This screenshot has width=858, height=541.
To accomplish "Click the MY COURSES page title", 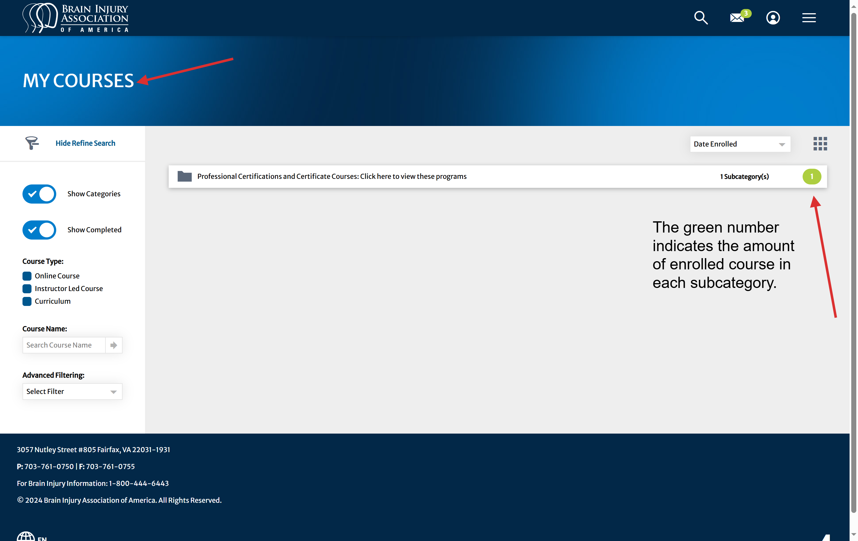I will (x=78, y=80).
